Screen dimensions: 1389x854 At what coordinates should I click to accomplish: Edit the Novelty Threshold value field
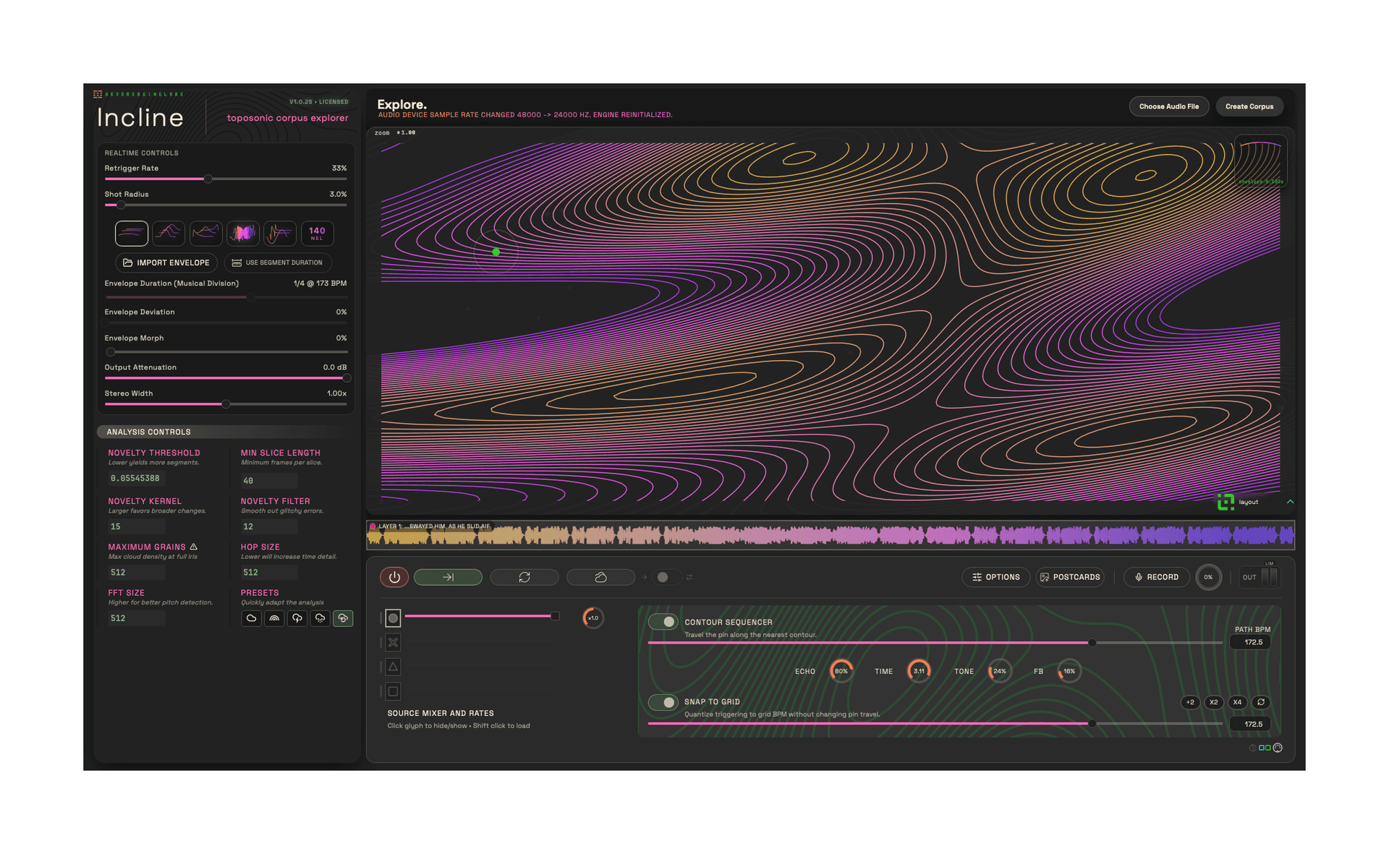pos(136,478)
